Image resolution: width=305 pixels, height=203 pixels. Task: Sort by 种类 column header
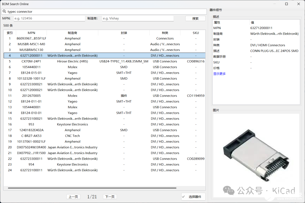point(165,33)
